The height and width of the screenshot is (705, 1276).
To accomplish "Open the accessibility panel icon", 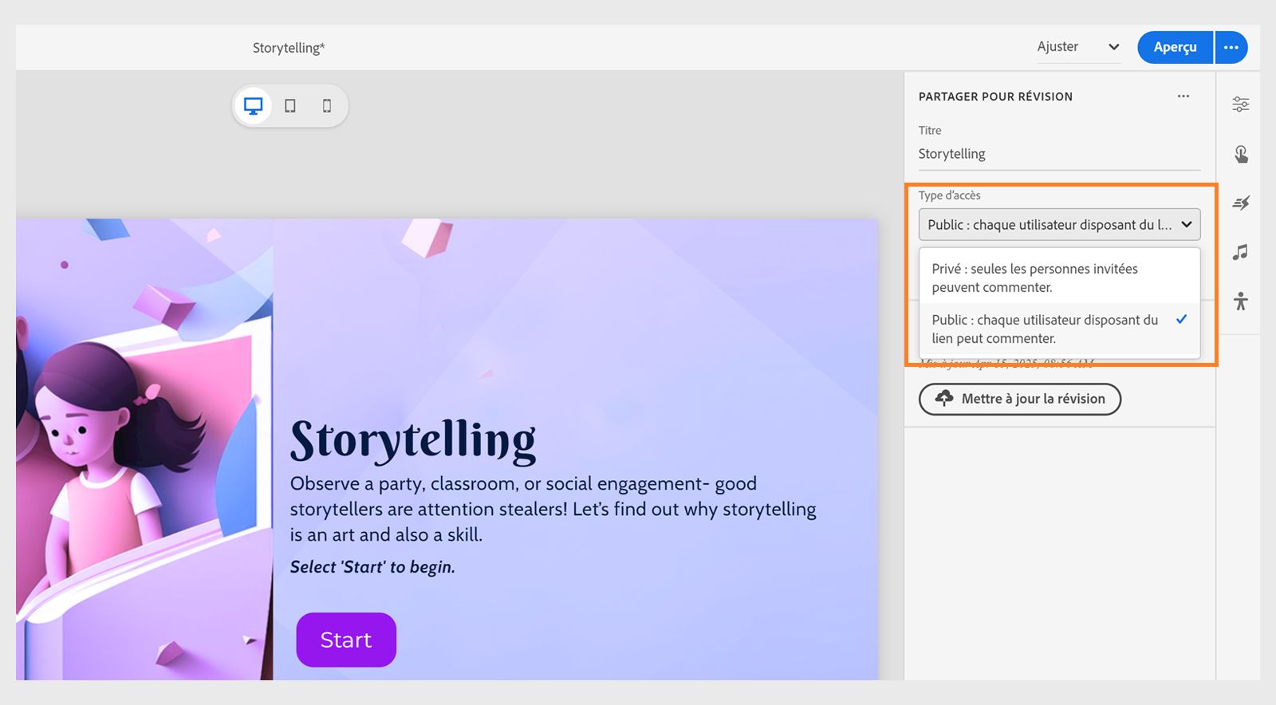I will [1241, 301].
